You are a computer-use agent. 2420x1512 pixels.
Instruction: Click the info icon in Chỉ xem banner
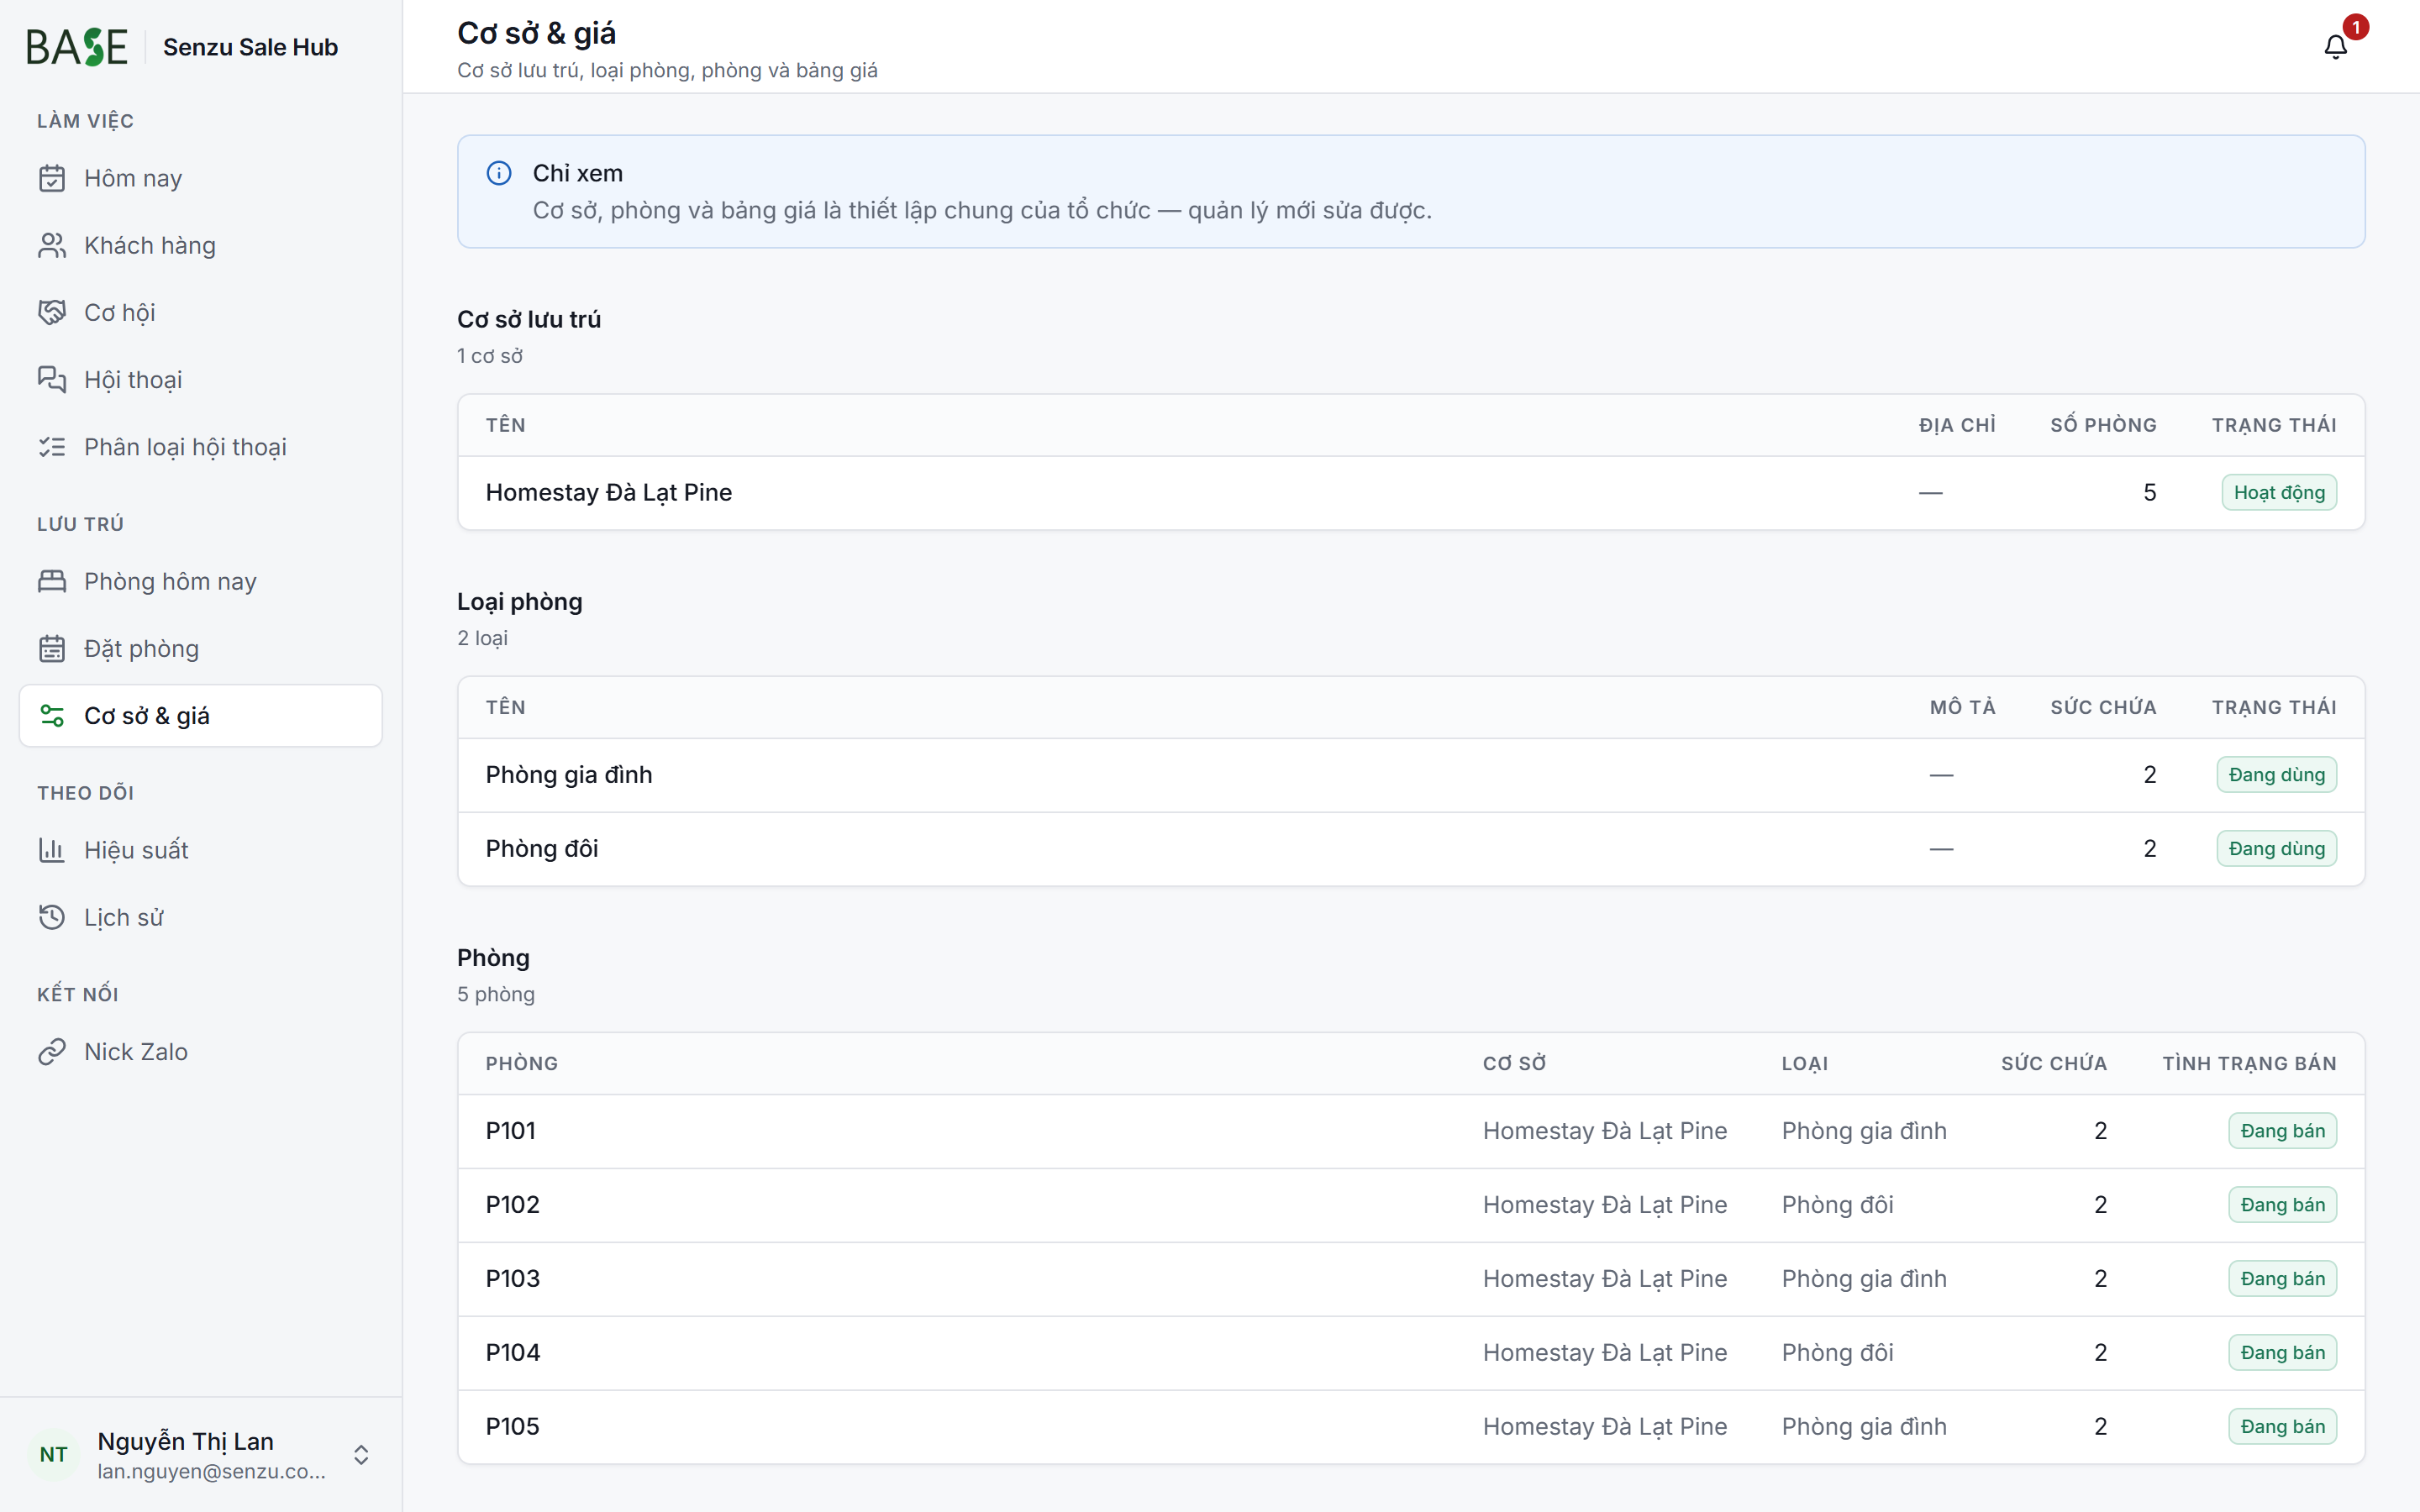point(499,173)
